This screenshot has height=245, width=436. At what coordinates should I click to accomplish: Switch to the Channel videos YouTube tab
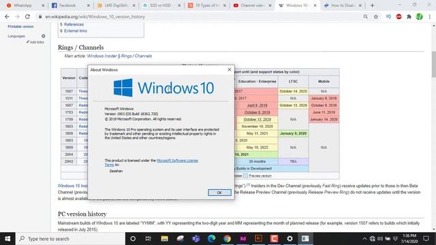click(x=251, y=5)
